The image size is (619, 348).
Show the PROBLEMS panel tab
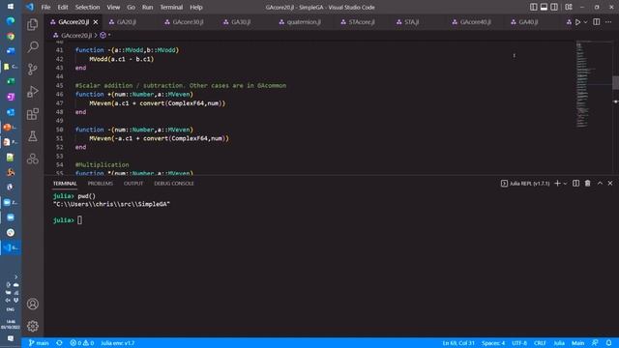101,184
